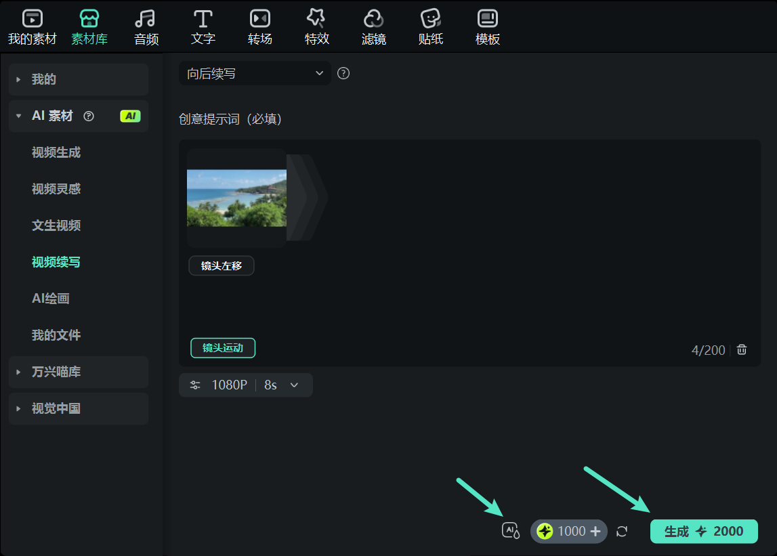Screen dimensions: 777x556
Task: Select the beach image thumbnail
Action: (236, 198)
